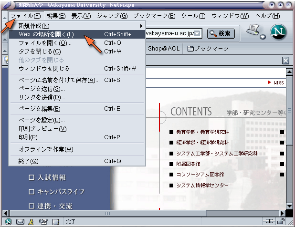Screen dimensions: 295x227
Task: Collapse the menu bar grippy
Action: pos(5,18)
